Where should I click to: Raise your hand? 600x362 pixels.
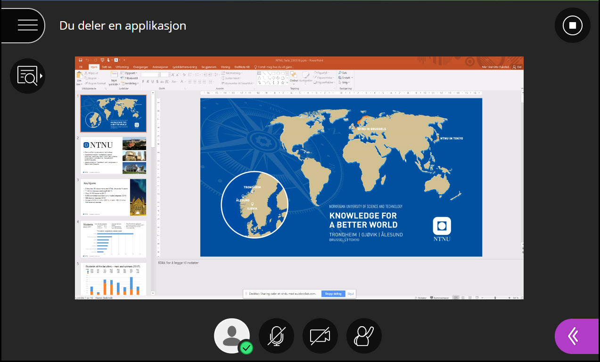tap(364, 336)
